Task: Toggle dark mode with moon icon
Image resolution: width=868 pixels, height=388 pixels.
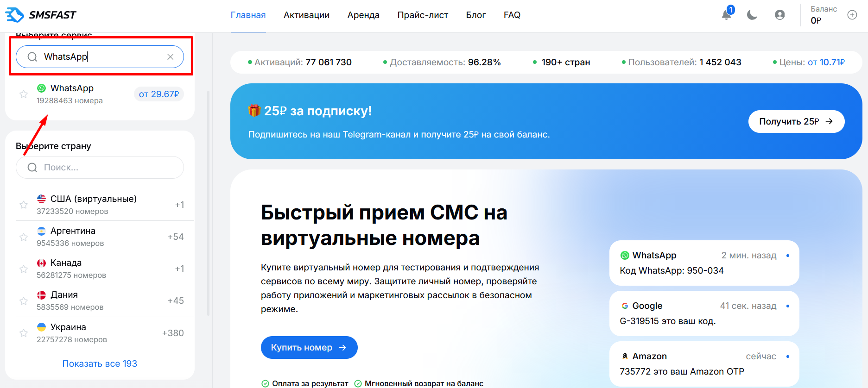Action: (752, 15)
